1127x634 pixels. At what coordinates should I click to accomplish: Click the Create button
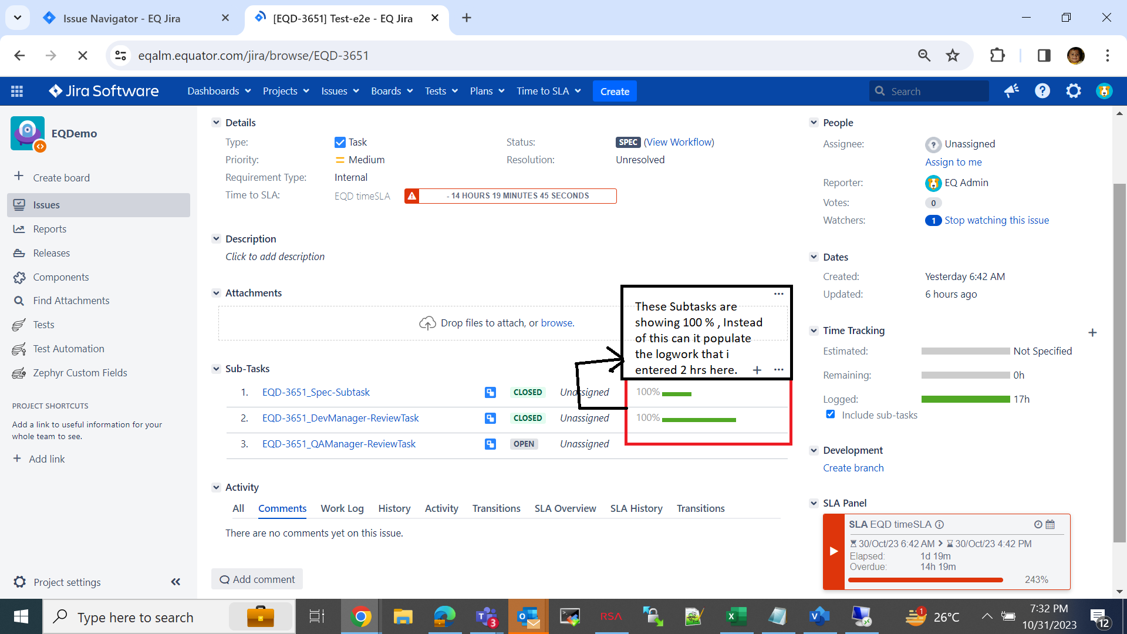615,91
